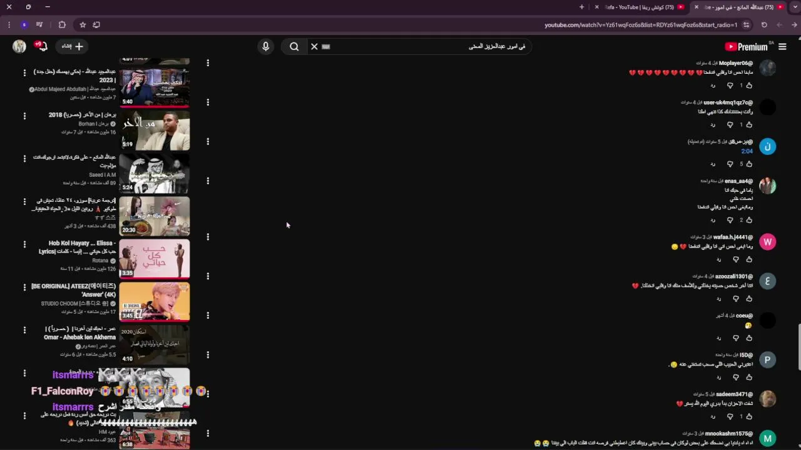Open sadeem3471 commenter avatar
Screen dimensions: 801x450
[767, 399]
